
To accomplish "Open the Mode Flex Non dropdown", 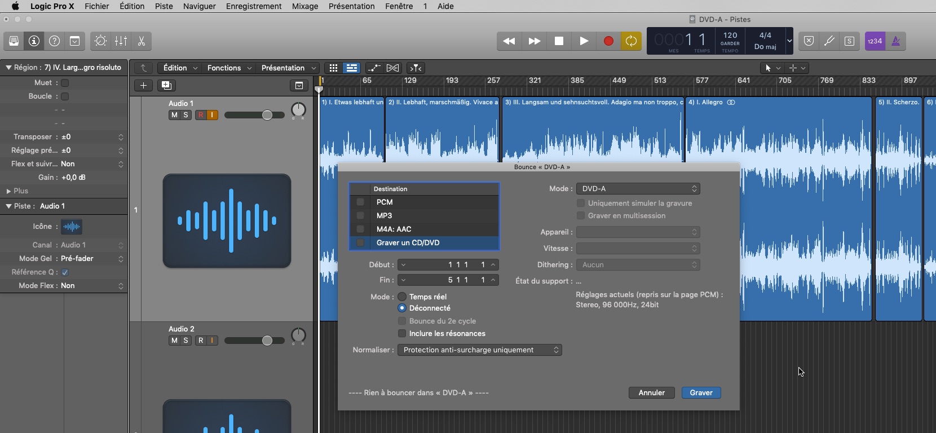I will coord(92,286).
